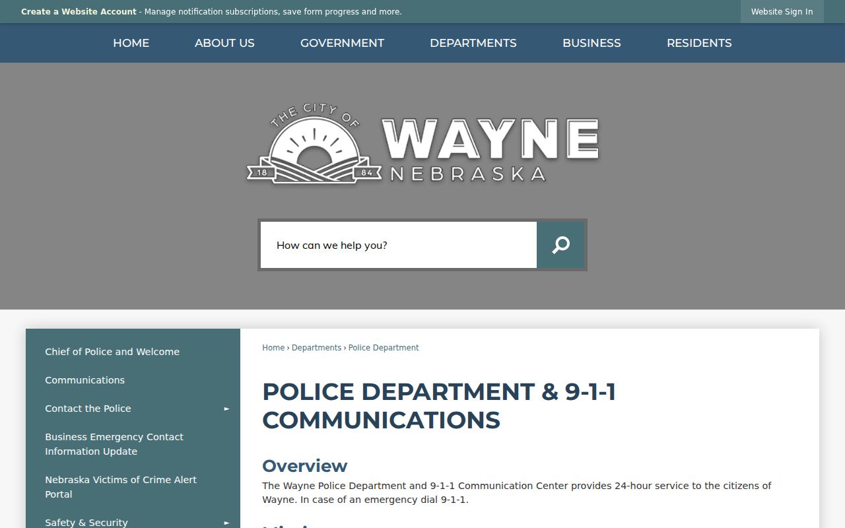Image resolution: width=845 pixels, height=528 pixels.
Task: Open the Safety & Security sidebar link
Action: pyautogui.click(x=86, y=523)
